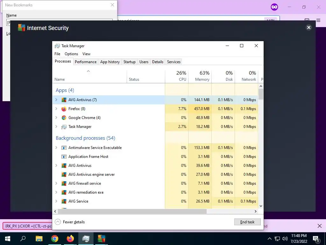This screenshot has height=245, width=326.
Task: Click AVG Antivirus background process icon
Action: point(64,166)
